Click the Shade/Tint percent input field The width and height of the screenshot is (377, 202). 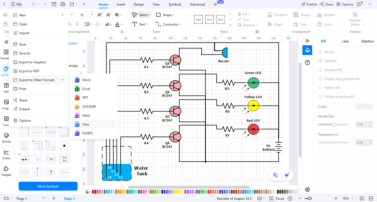[364, 124]
